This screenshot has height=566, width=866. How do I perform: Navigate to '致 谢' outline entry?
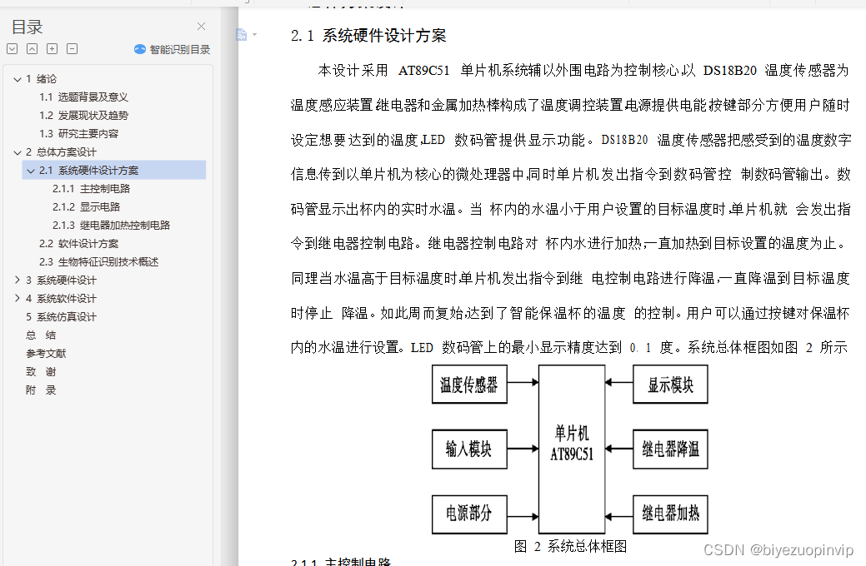click(x=41, y=371)
